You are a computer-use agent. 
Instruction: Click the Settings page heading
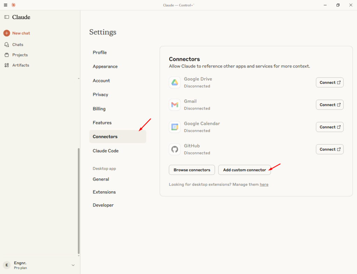click(103, 32)
